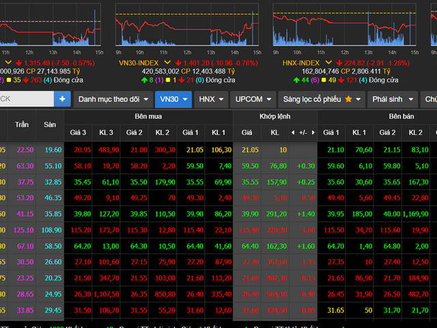
Task: Click the Bên mua group header
Action: pyautogui.click(x=148, y=117)
